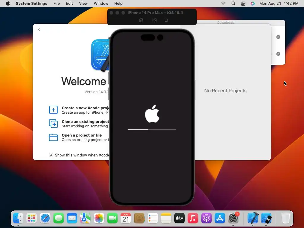This screenshot has width=304, height=228.
Task: Open Photos from the Dock
Action: point(99,218)
